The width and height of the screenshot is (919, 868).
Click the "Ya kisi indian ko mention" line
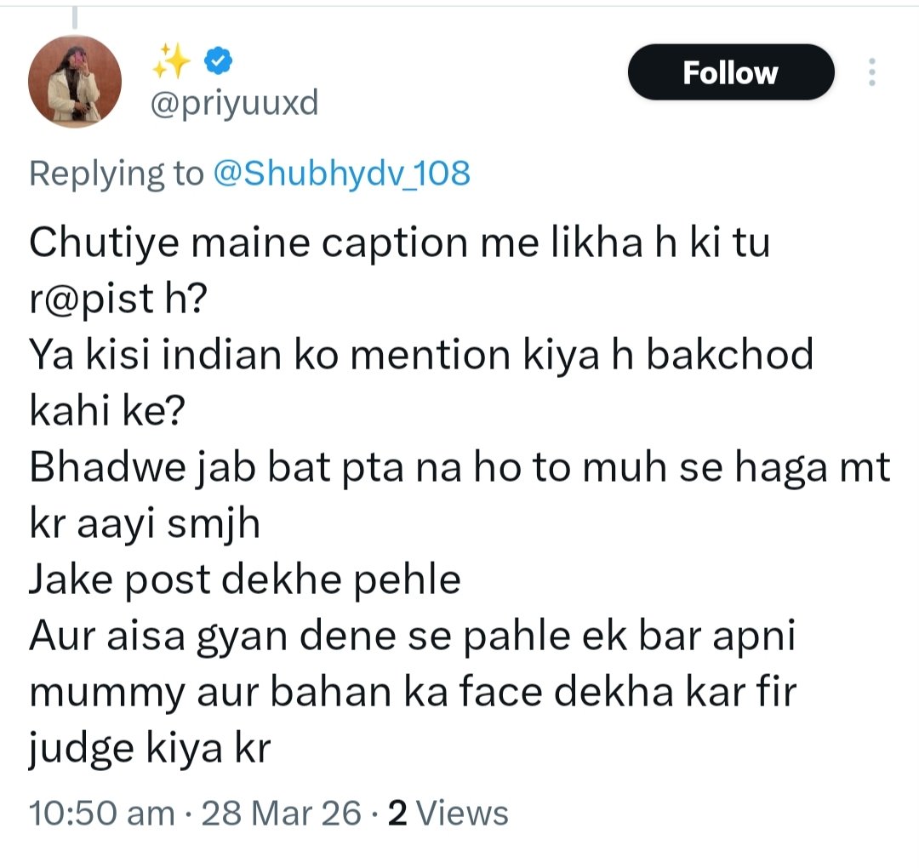pyautogui.click(x=421, y=355)
